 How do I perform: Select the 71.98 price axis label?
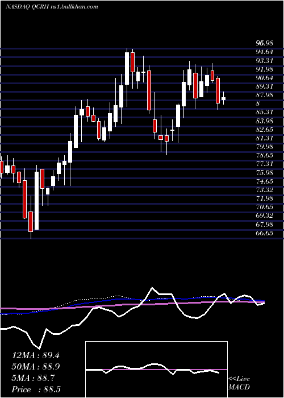click(265, 198)
